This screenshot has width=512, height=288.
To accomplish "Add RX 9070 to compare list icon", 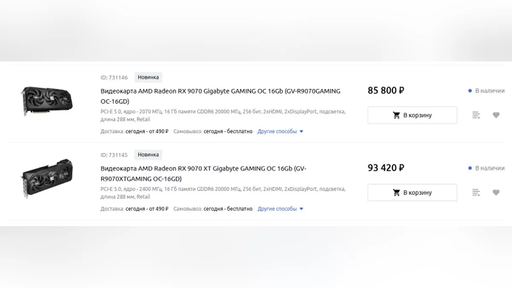I will pos(476,115).
